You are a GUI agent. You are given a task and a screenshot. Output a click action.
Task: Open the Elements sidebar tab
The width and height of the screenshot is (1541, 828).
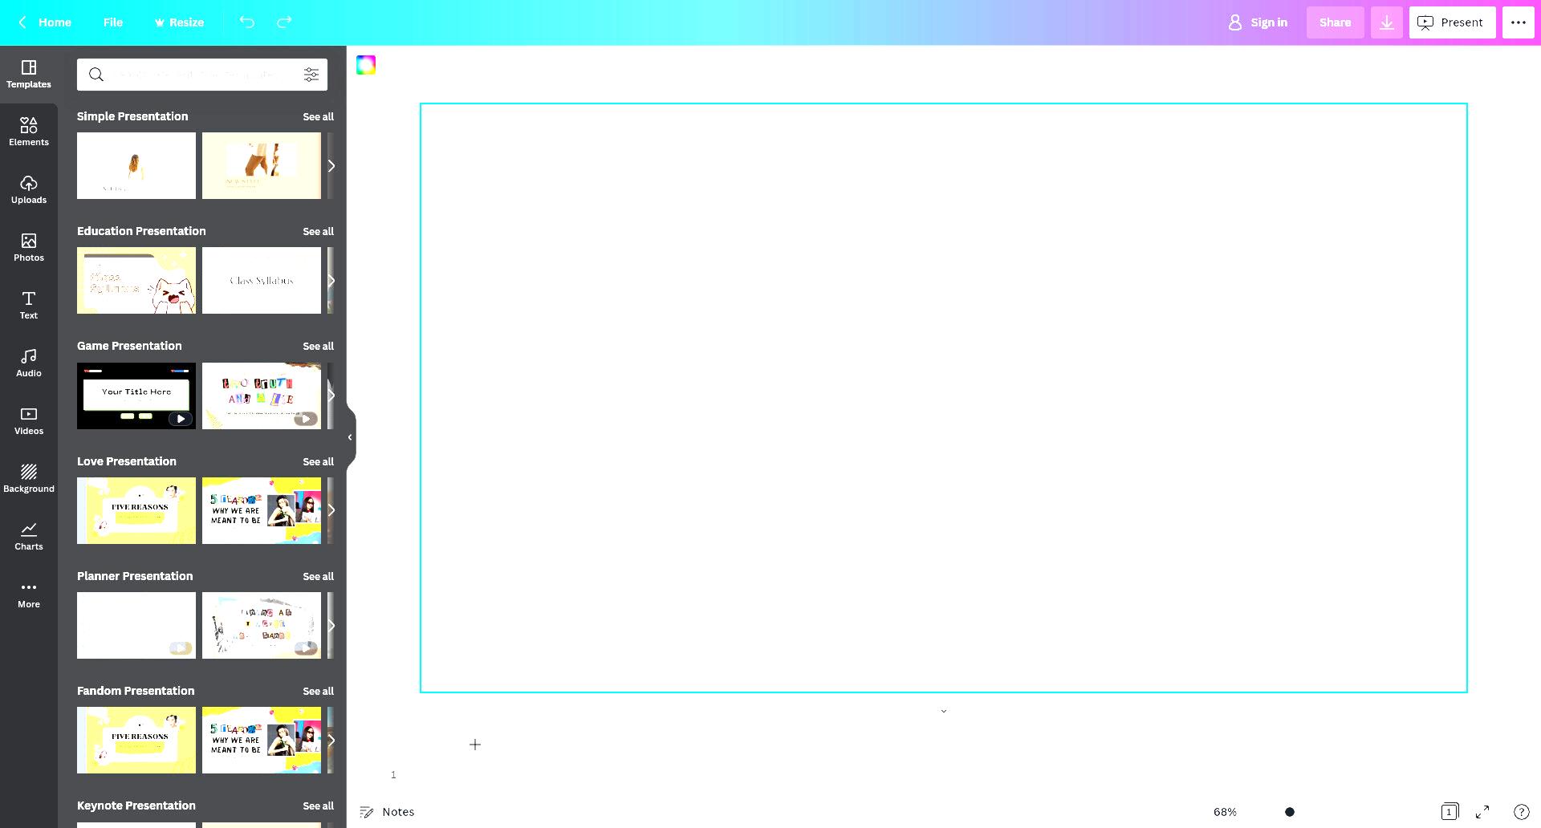click(x=29, y=132)
